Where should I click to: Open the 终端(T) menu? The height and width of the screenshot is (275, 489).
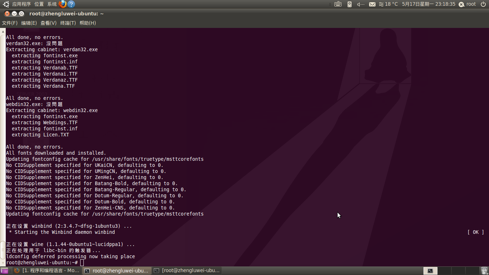point(68,23)
